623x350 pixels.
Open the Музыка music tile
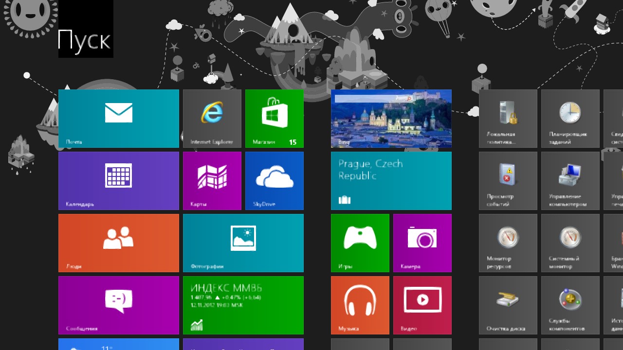360,305
